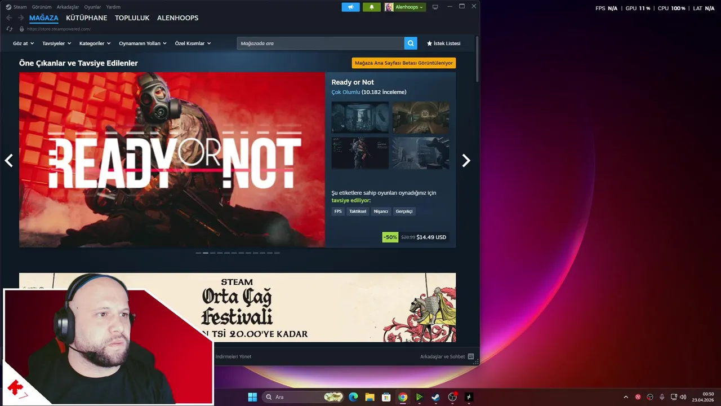Select the bottom-left Ready or Not screenshot
Screen dimensions: 721x406
[360, 153]
